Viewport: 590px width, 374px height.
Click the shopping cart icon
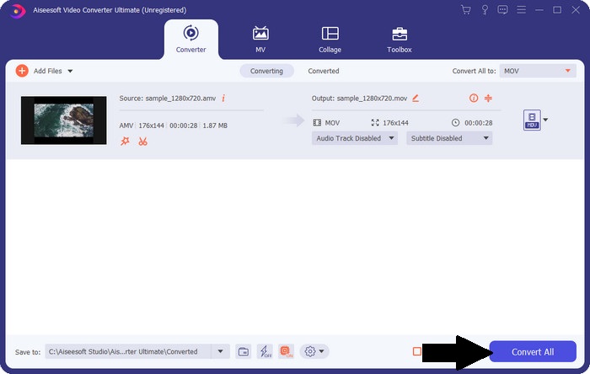coord(466,10)
